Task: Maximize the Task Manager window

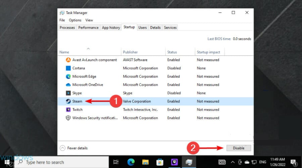Action: tap(233, 12)
